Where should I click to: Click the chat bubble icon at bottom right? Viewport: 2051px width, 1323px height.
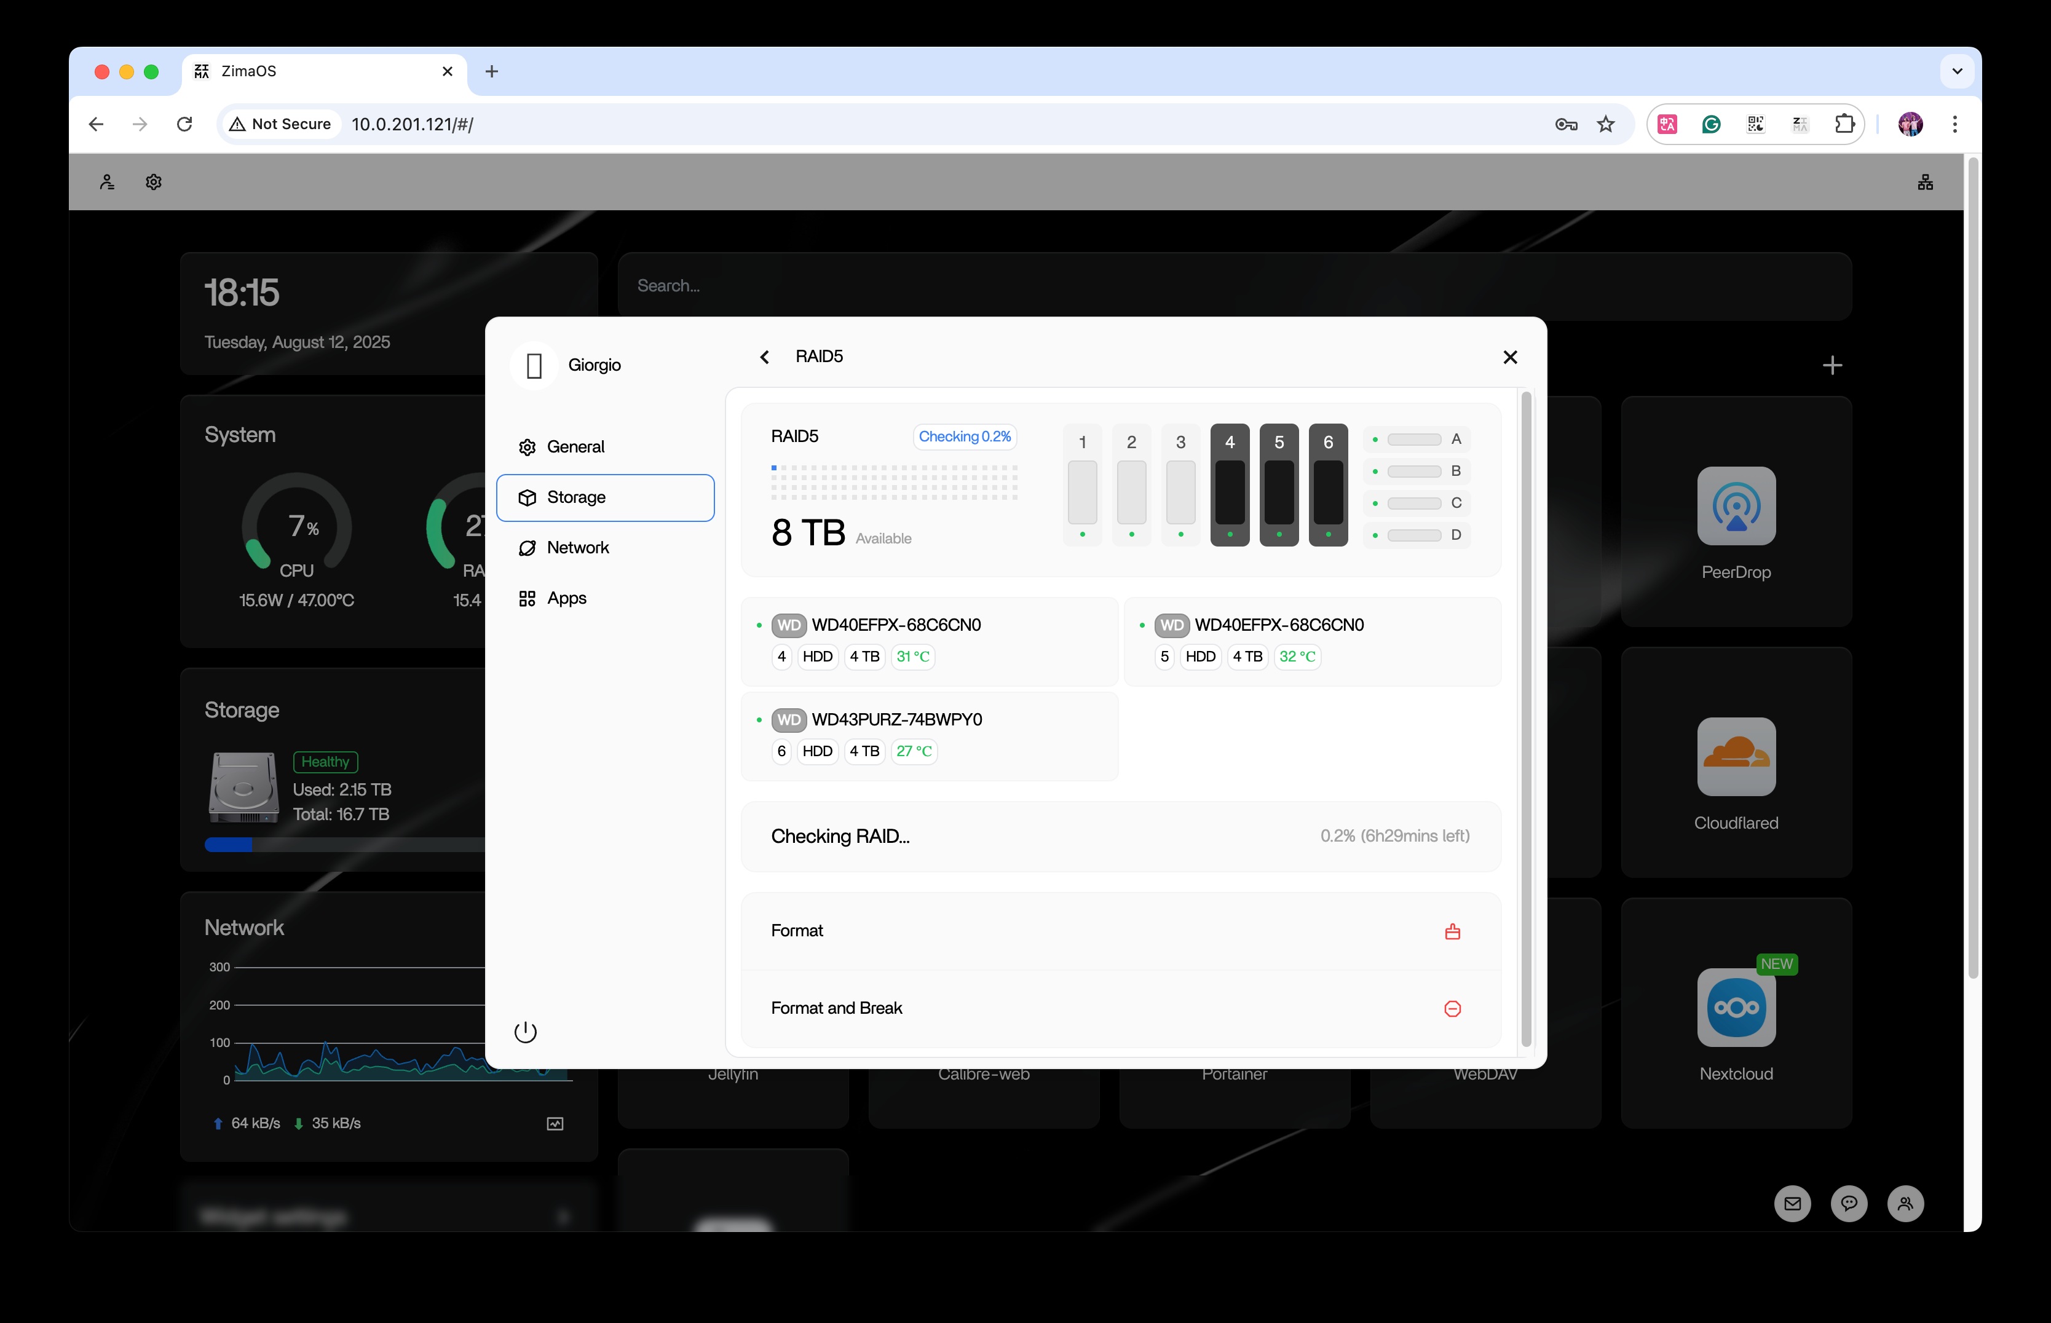pos(1848,1204)
